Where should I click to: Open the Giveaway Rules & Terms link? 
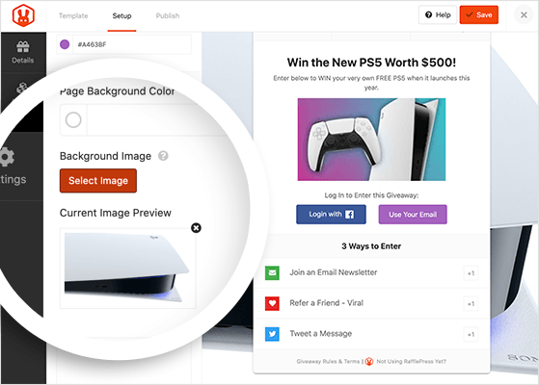pos(328,361)
